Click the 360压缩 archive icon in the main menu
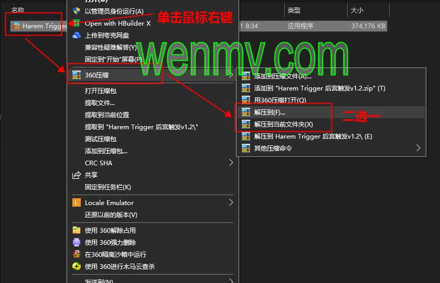This screenshot has height=283, width=440. (77, 75)
